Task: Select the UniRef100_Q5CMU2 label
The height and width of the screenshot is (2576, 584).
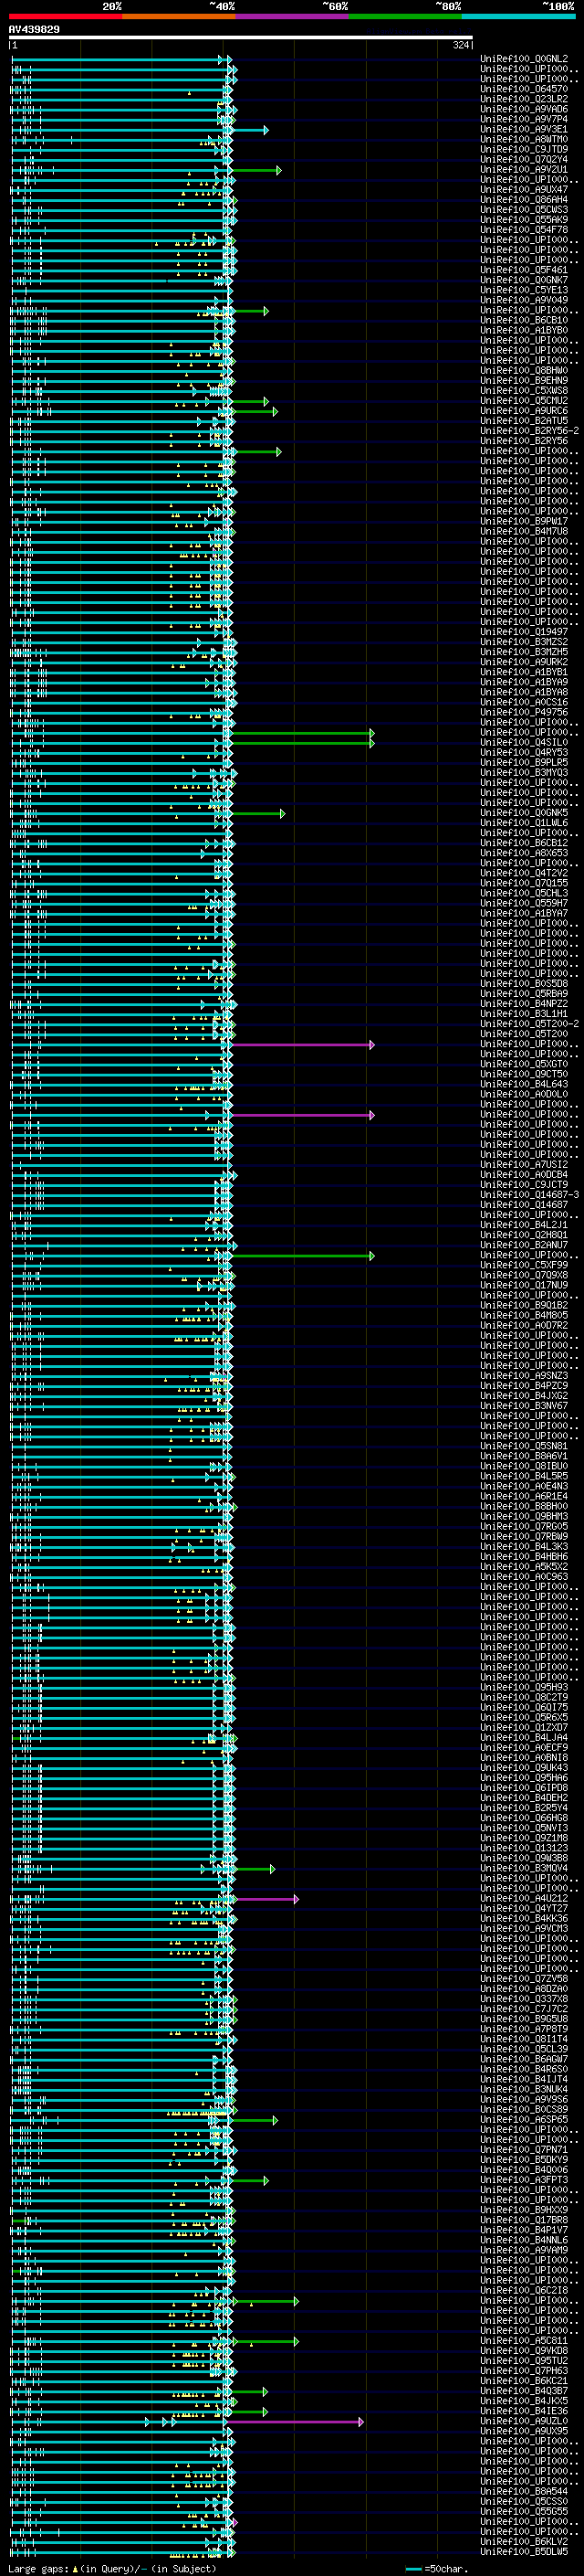Action: tap(523, 401)
